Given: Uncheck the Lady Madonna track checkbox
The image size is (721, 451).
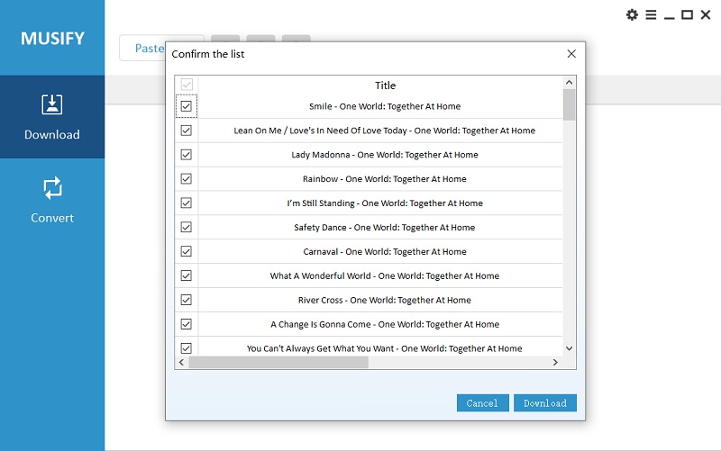Looking at the screenshot, I should (187, 155).
